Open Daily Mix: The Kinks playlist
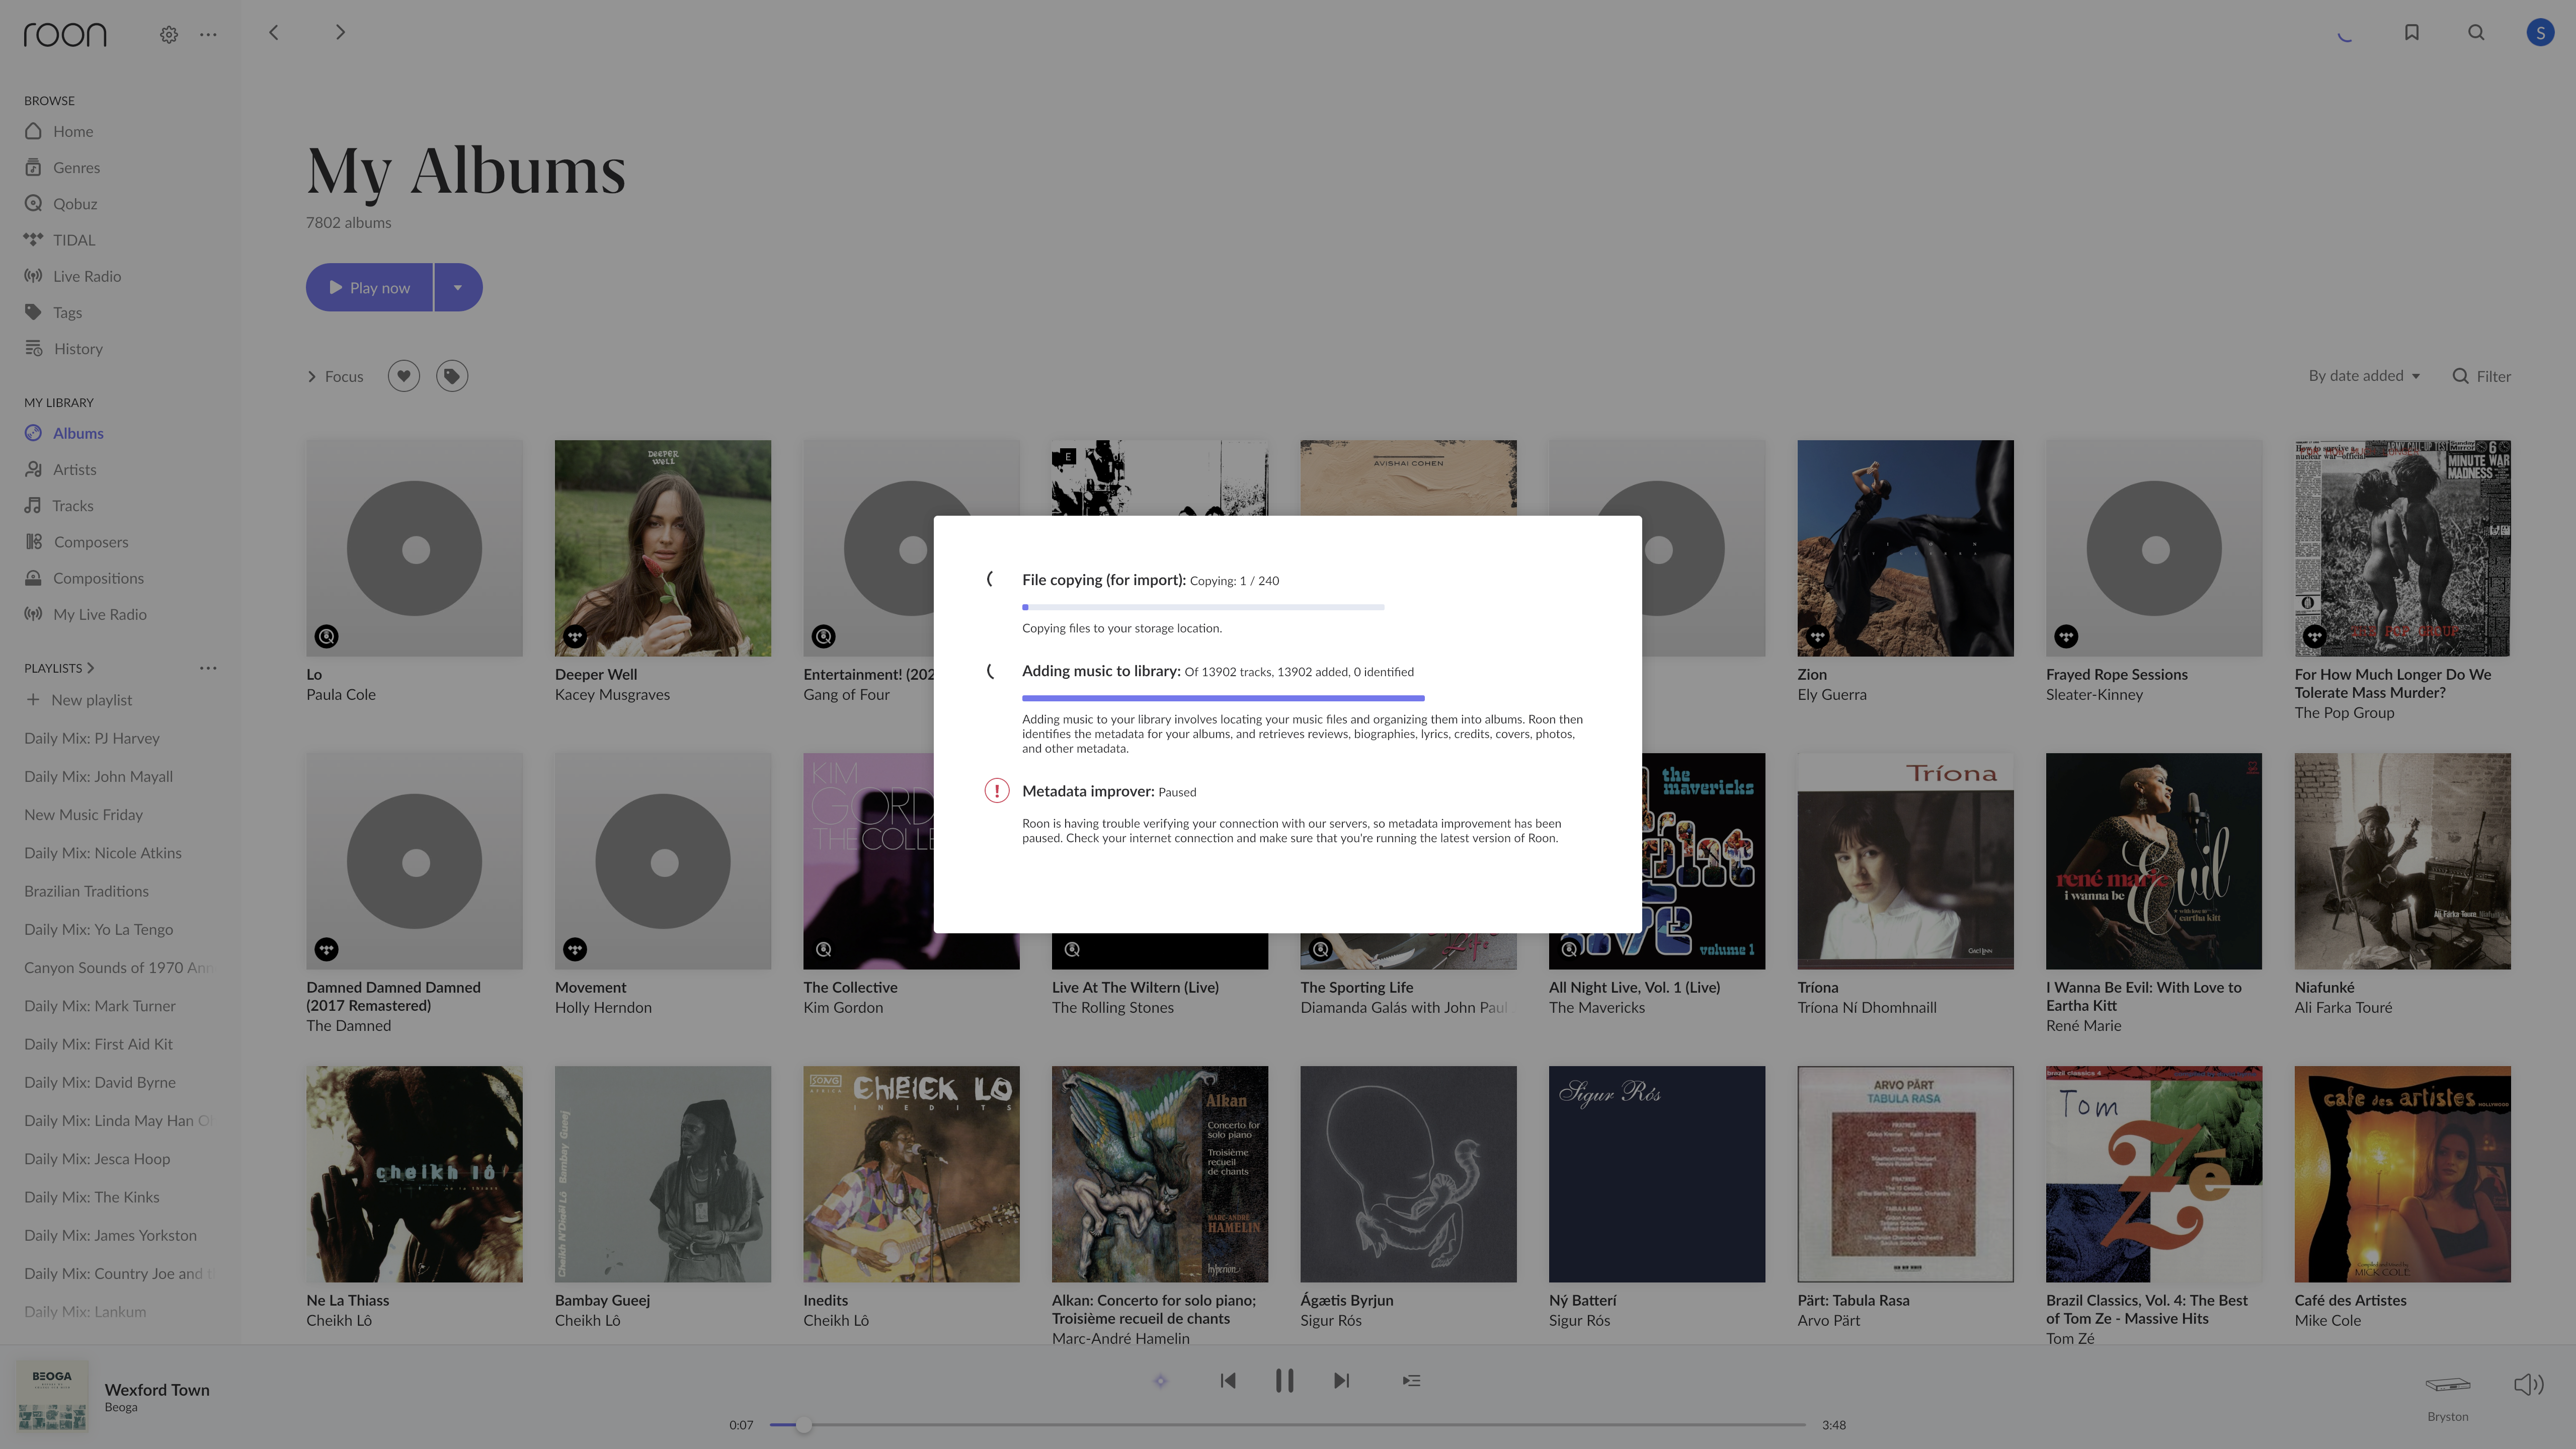 click(92, 1197)
